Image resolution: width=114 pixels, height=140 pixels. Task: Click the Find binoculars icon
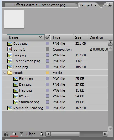6,134
